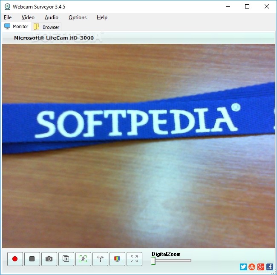Click the webcam video preview

point(138,146)
